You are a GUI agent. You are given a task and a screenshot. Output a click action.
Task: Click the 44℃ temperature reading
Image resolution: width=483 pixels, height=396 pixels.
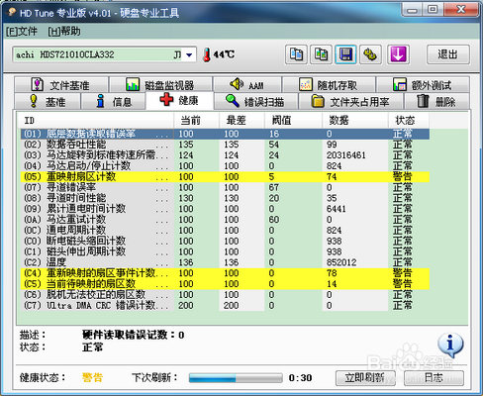click(224, 54)
